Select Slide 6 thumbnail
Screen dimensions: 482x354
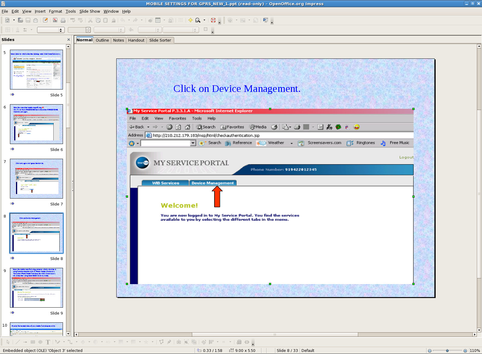point(36,124)
